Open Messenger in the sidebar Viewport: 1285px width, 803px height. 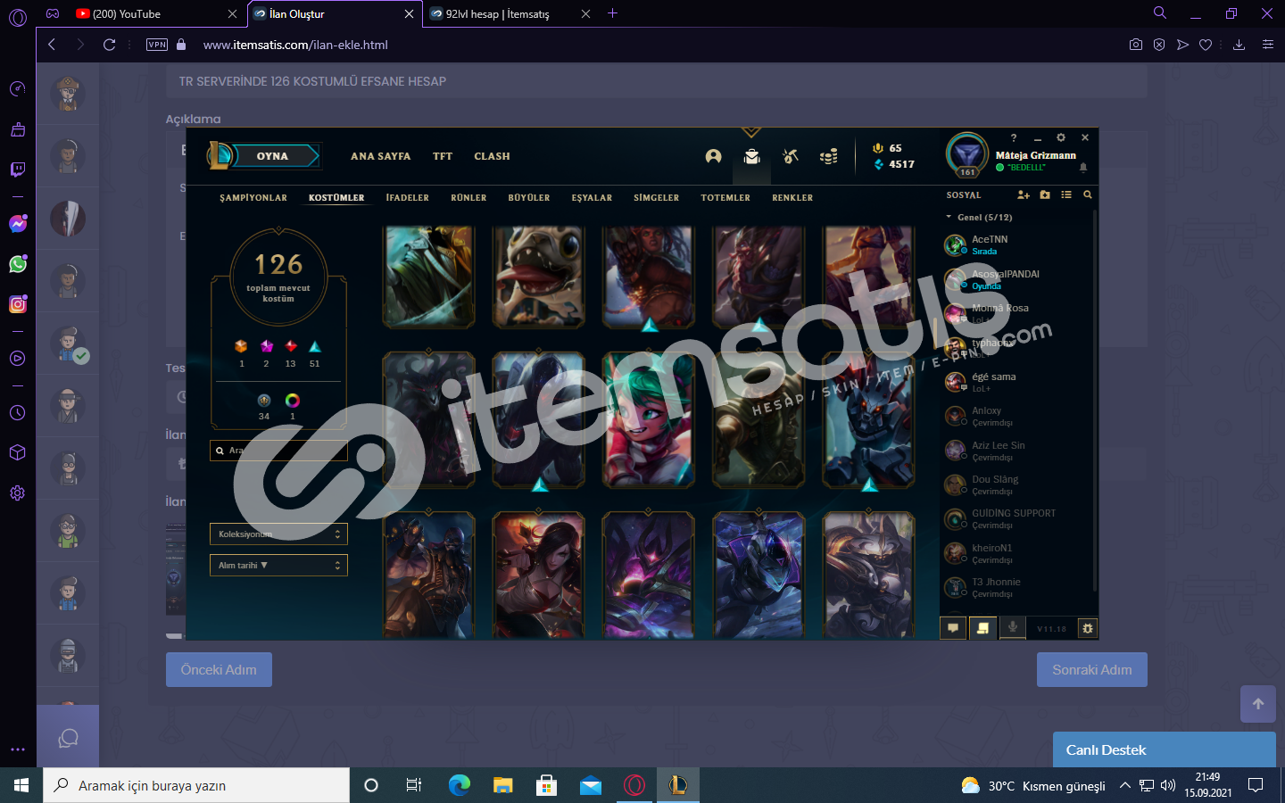[18, 224]
